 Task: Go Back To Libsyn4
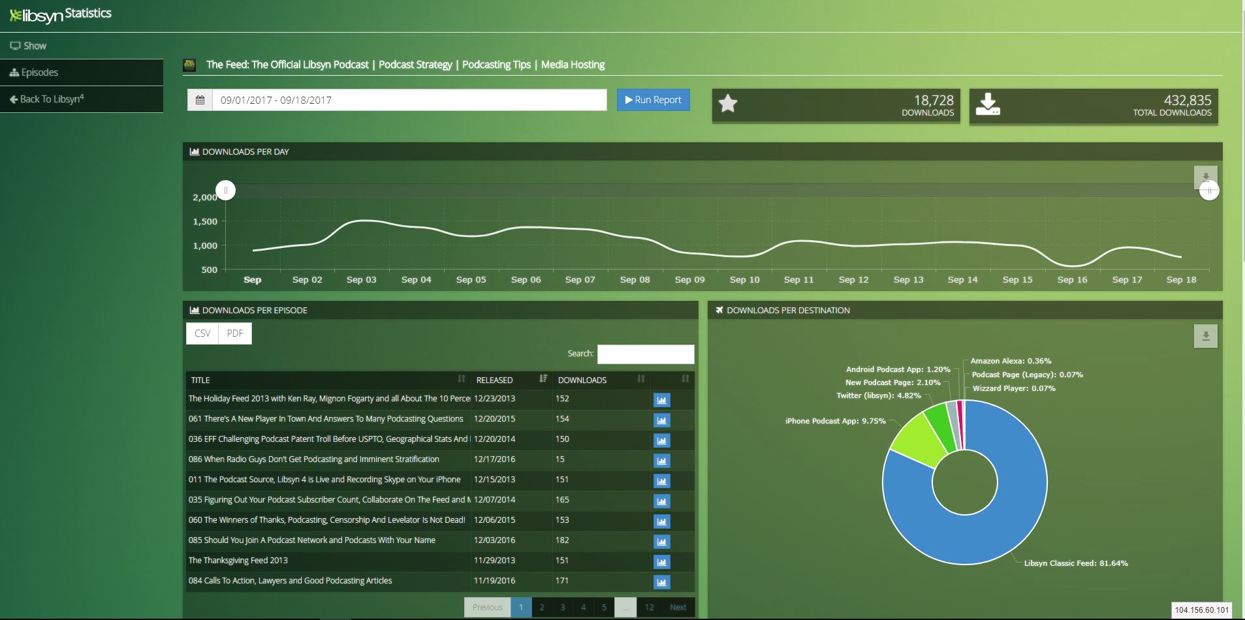(x=82, y=99)
